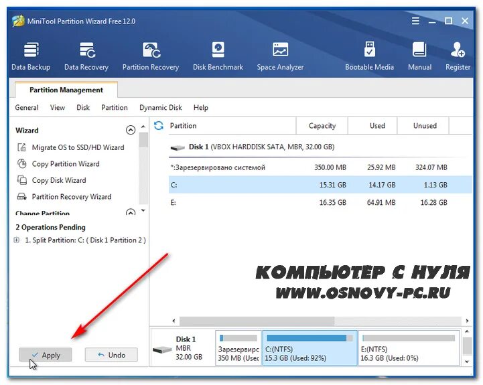Sort by the Partition column header
483x385 pixels.
(x=232, y=126)
